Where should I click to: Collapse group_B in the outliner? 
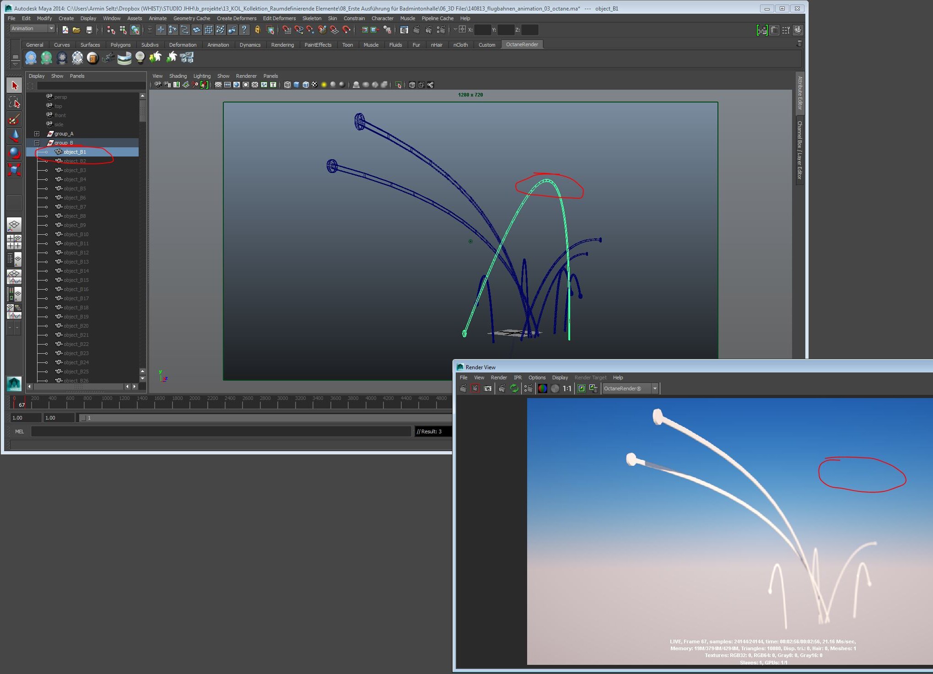[37, 143]
